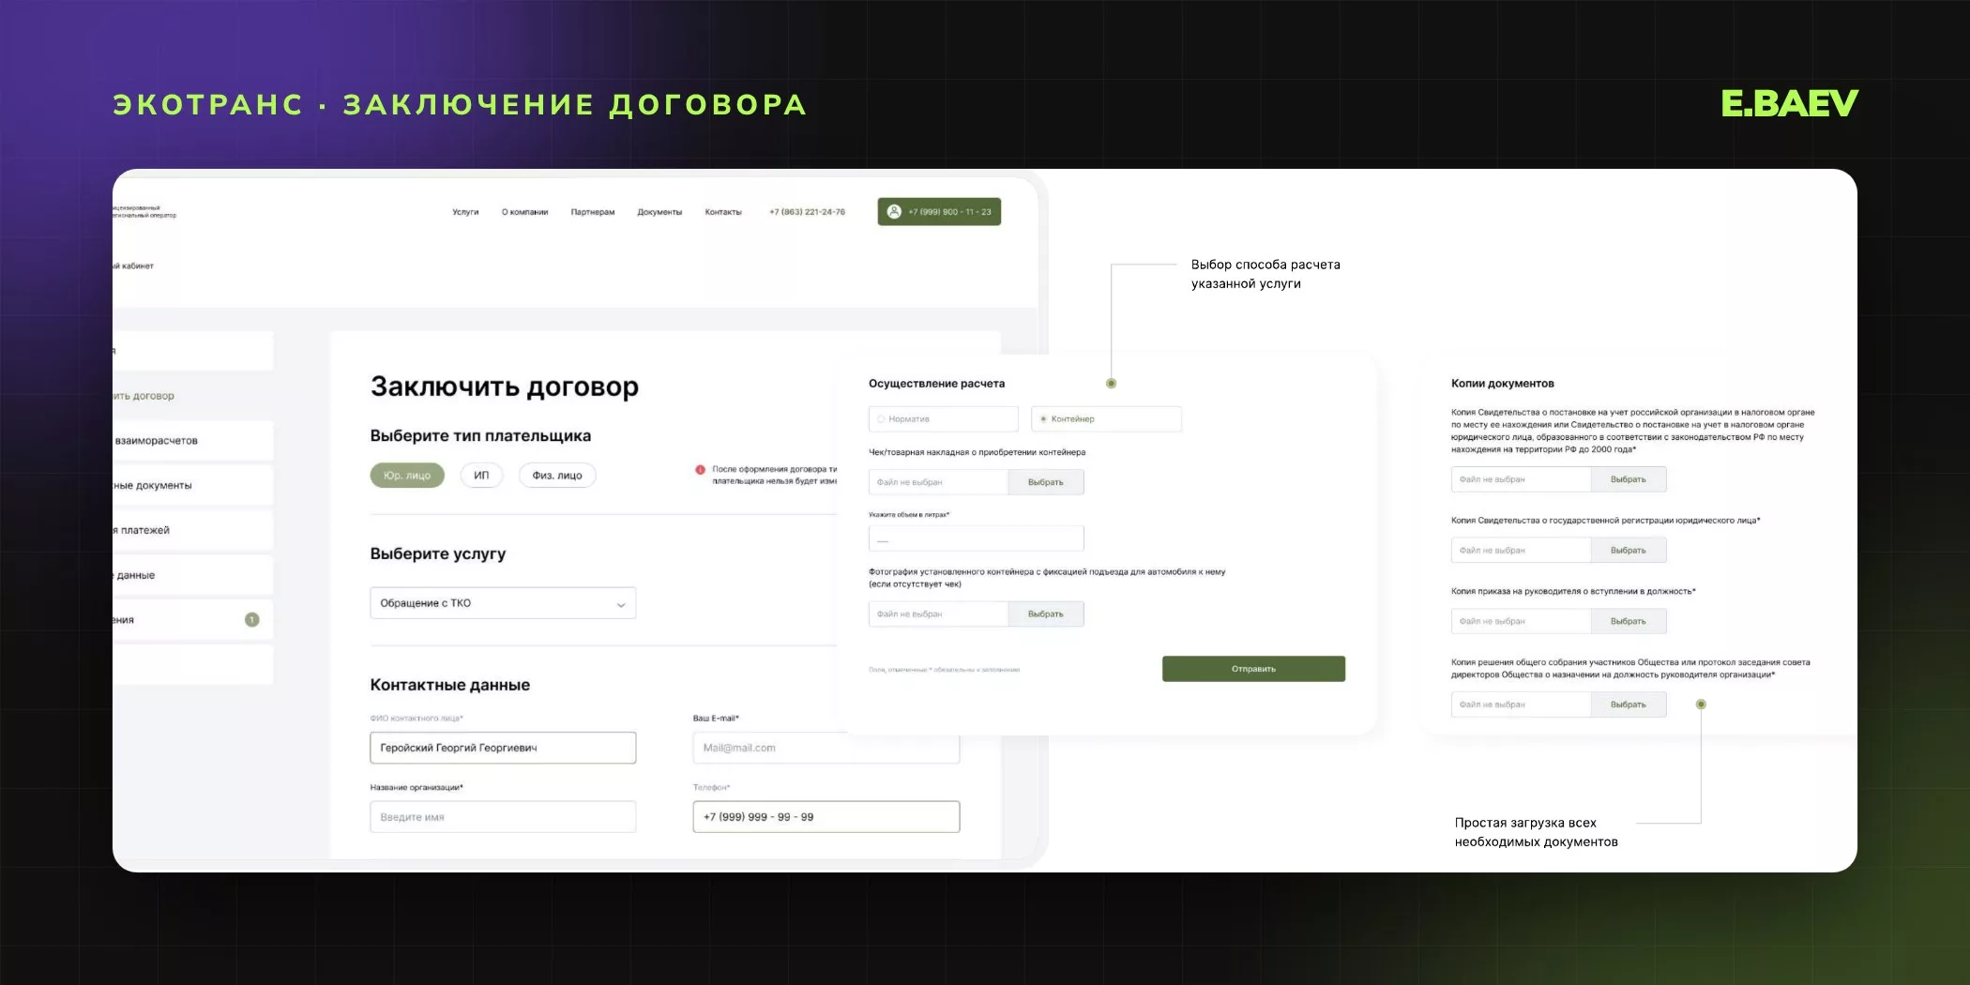The image size is (1970, 985).
Task: Click the Копии документов heading
Action: (x=1503, y=384)
